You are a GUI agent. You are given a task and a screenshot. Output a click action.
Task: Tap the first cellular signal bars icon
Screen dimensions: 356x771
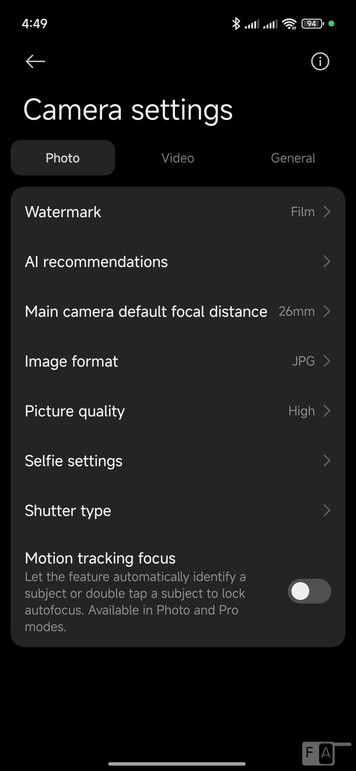pos(251,24)
